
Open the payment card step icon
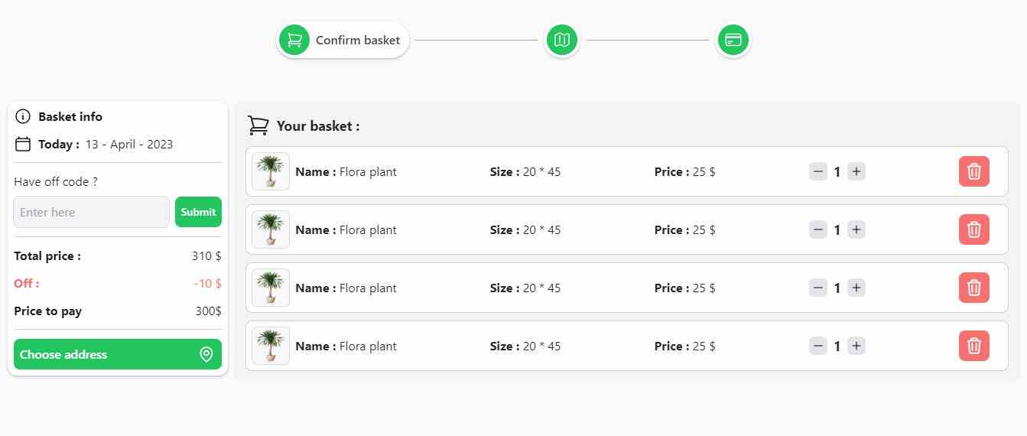tap(733, 40)
